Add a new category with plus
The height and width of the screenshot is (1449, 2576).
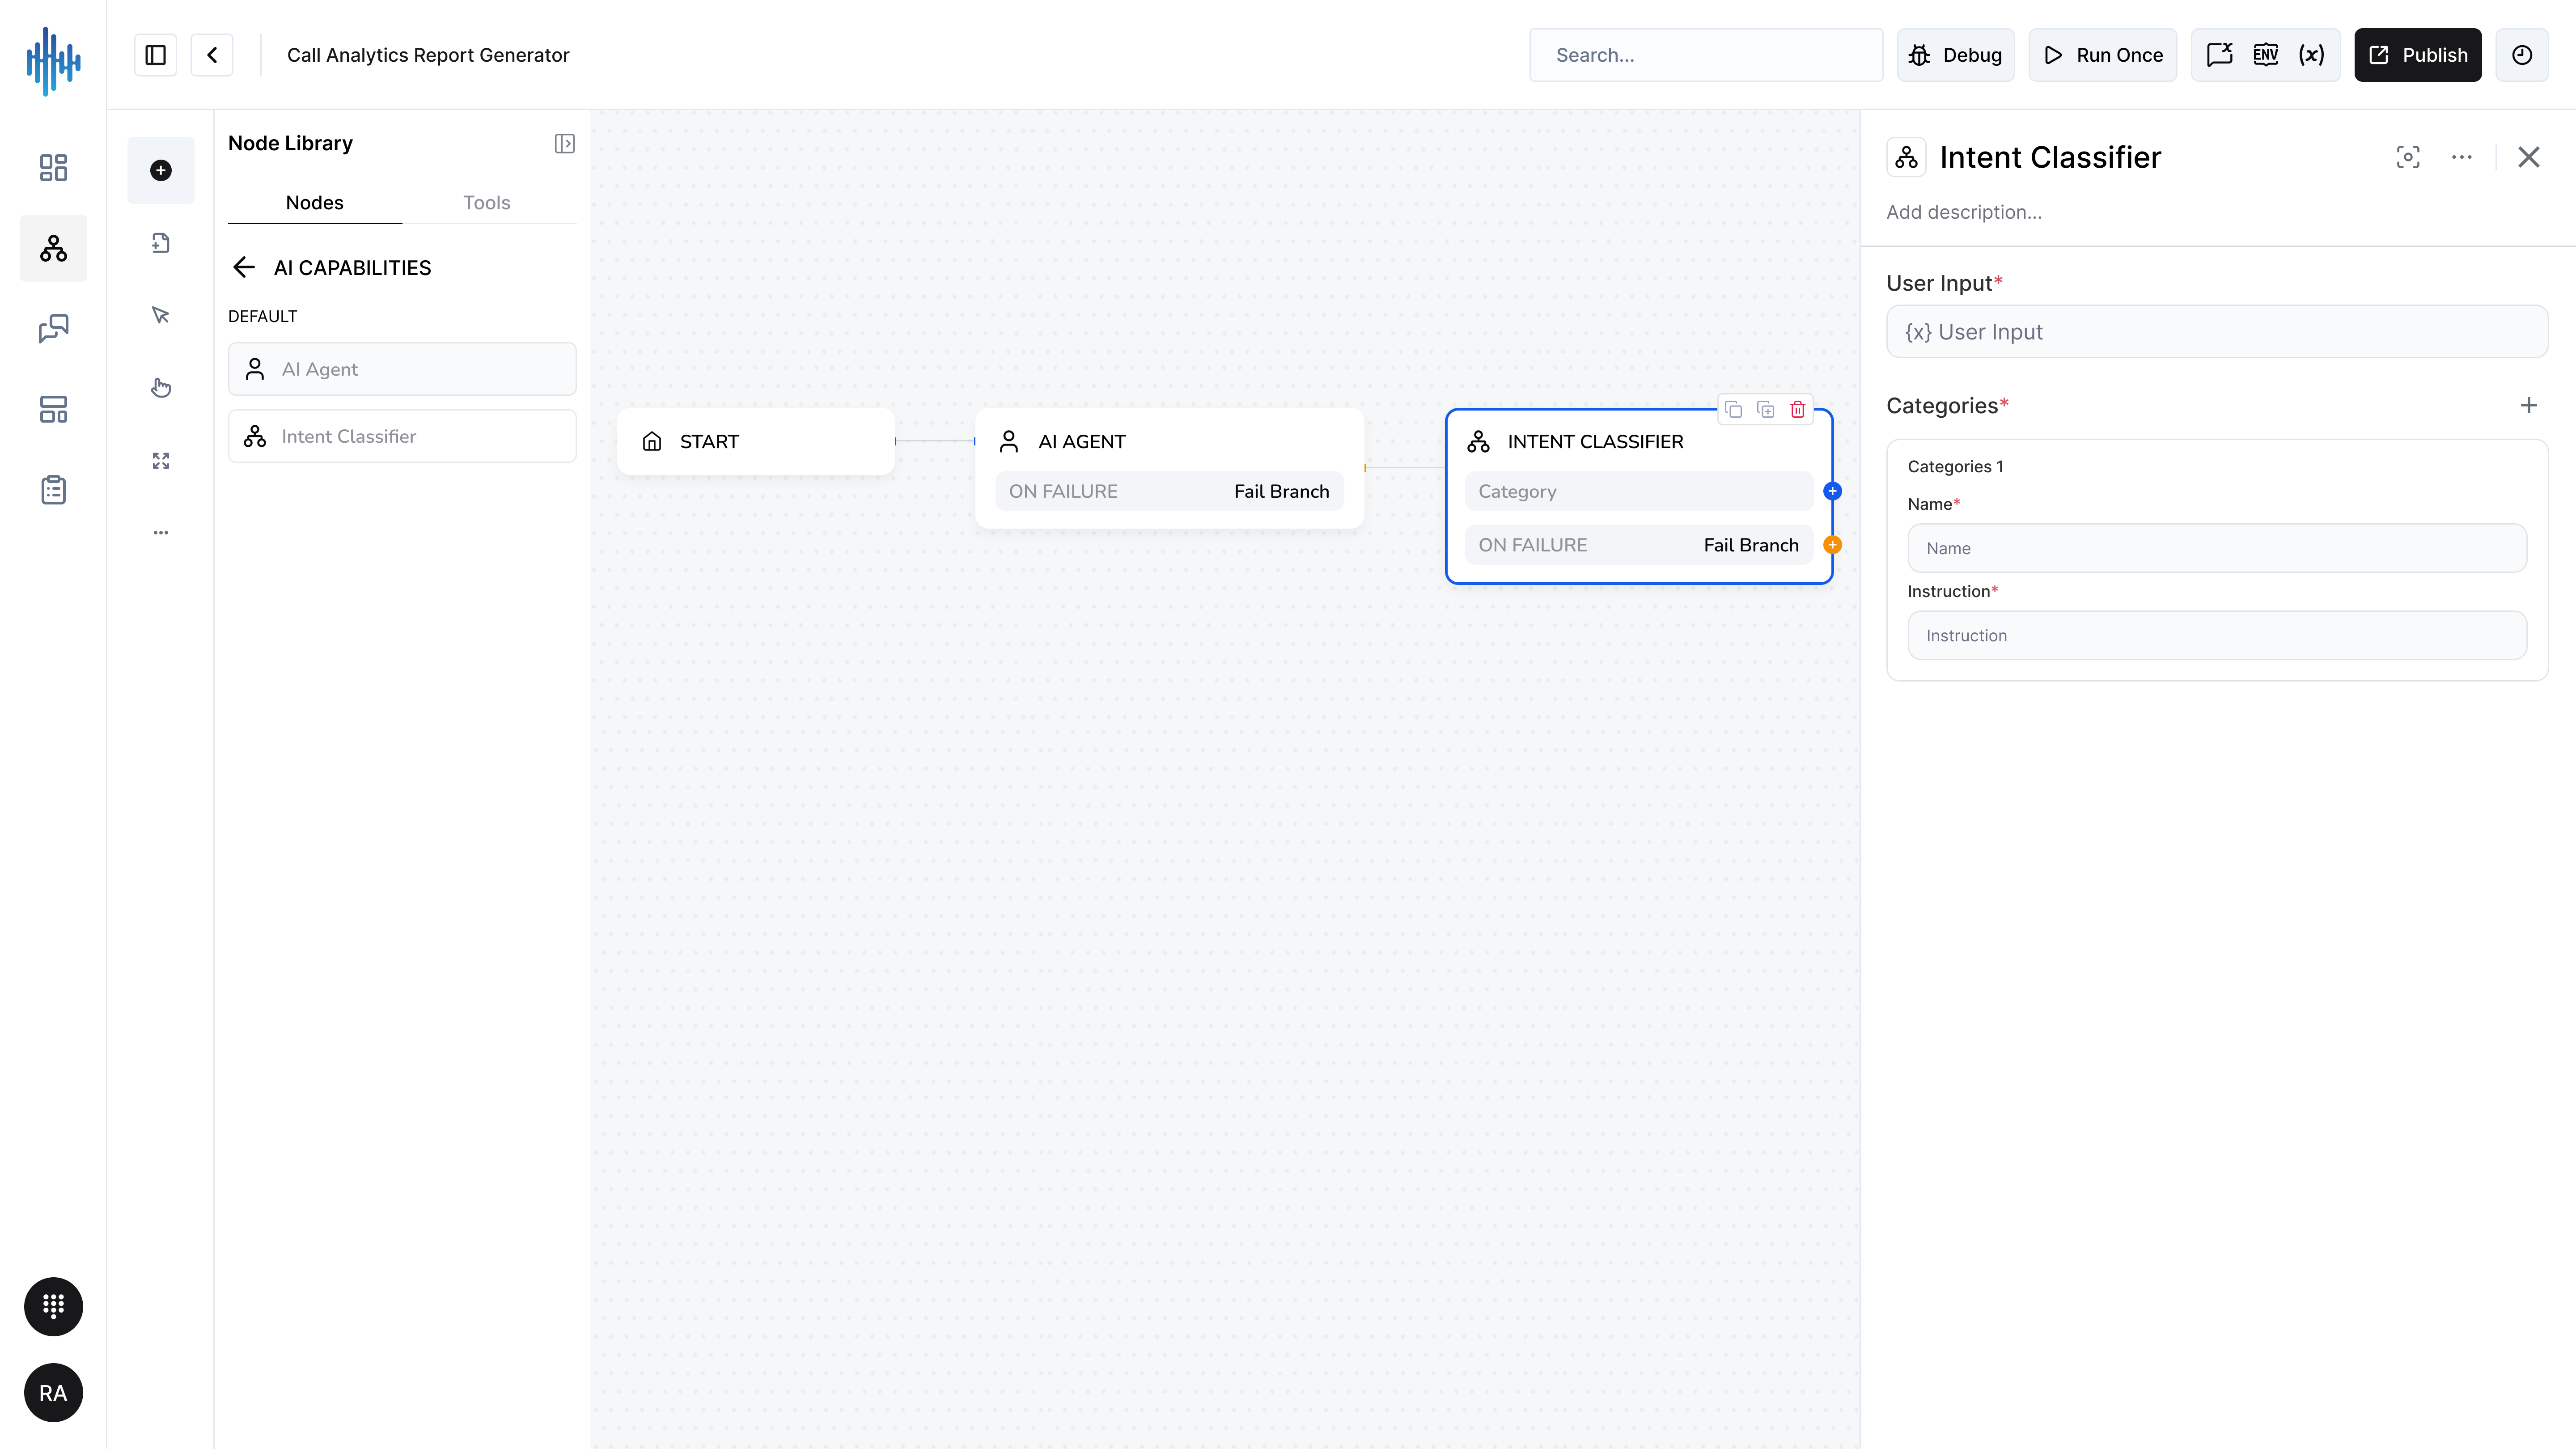[2529, 405]
